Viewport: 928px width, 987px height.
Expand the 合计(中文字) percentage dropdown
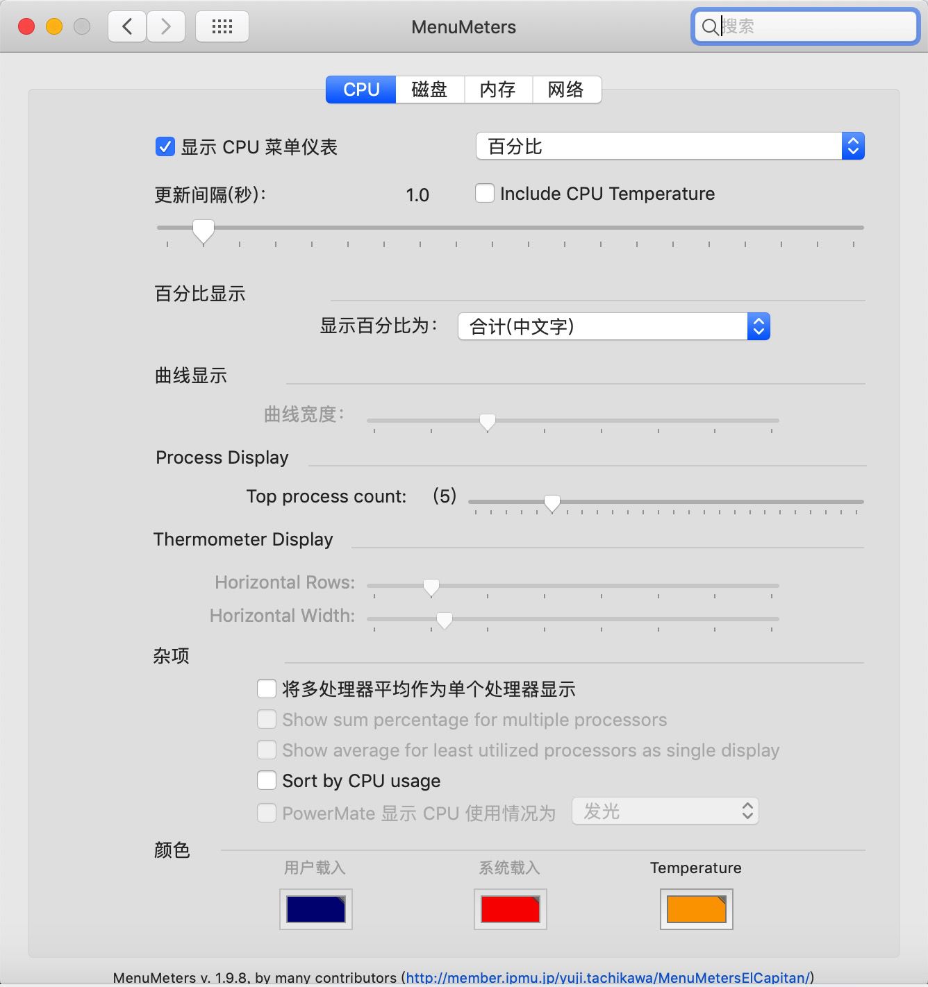[614, 326]
